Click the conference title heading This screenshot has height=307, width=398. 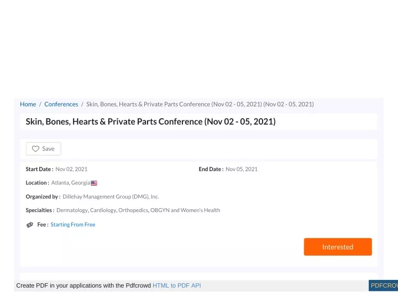coord(150,121)
